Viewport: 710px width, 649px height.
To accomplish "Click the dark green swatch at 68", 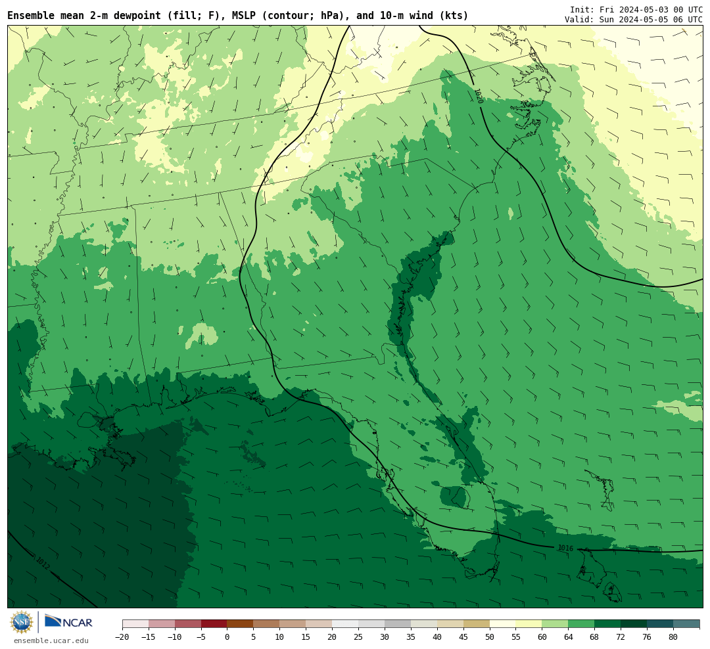I will click(607, 624).
